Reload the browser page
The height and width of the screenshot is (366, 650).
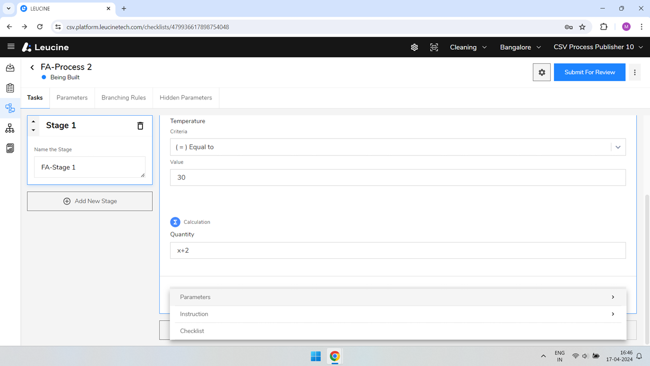click(40, 27)
